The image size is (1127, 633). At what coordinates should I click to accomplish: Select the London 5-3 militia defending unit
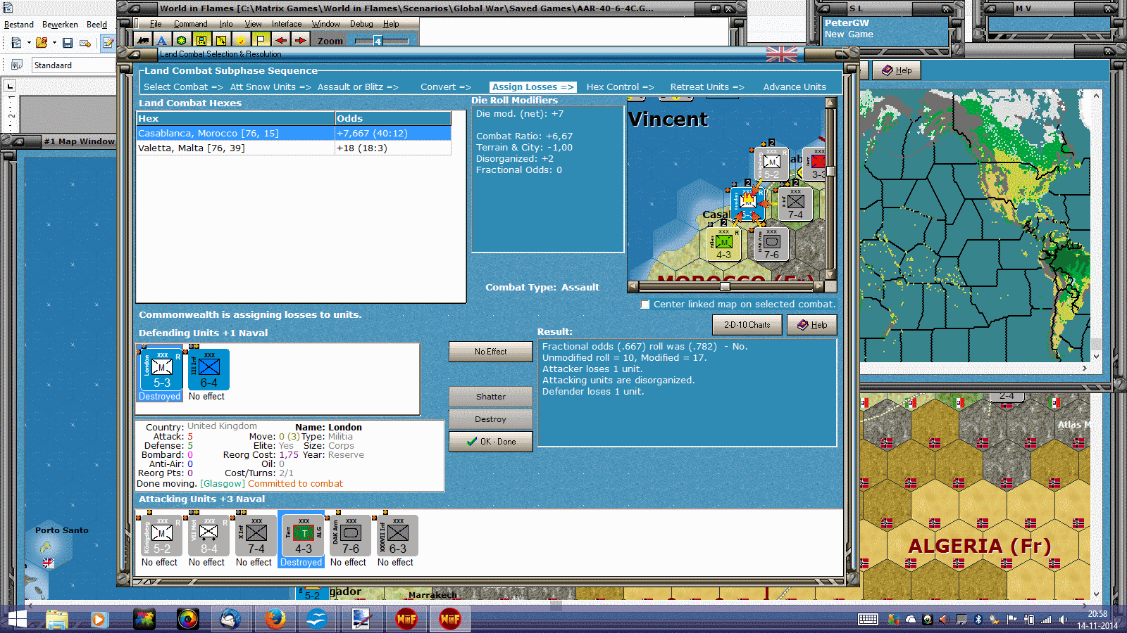160,369
